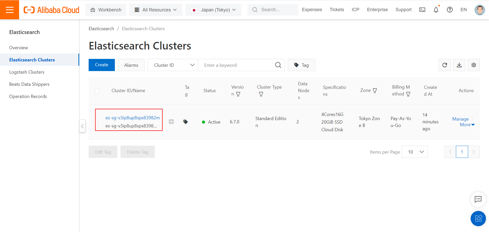The height and width of the screenshot is (232, 489).
Task: Go to the next page arrow
Action: (x=474, y=152)
